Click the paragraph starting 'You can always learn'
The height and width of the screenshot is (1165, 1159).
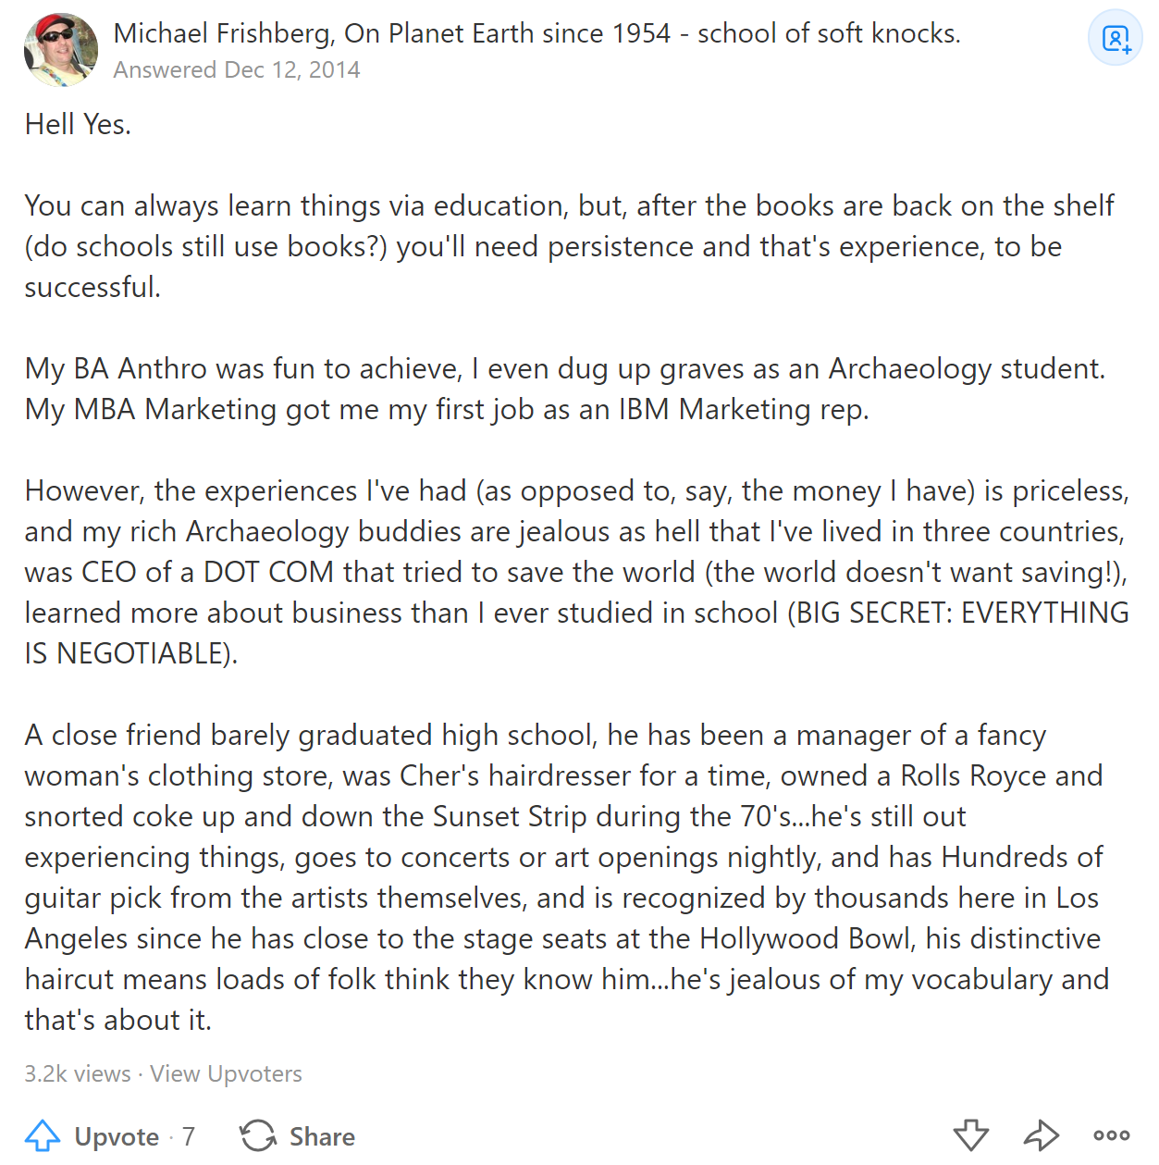click(570, 246)
